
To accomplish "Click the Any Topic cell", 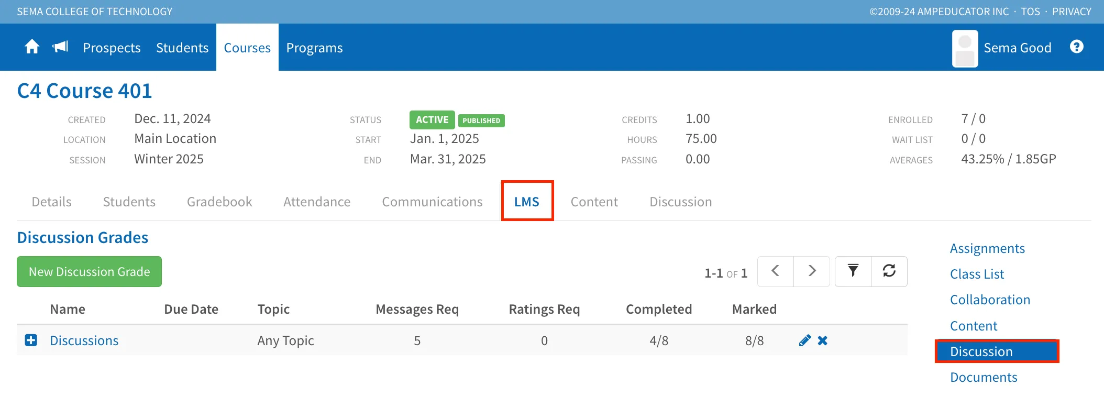I will click(x=285, y=340).
